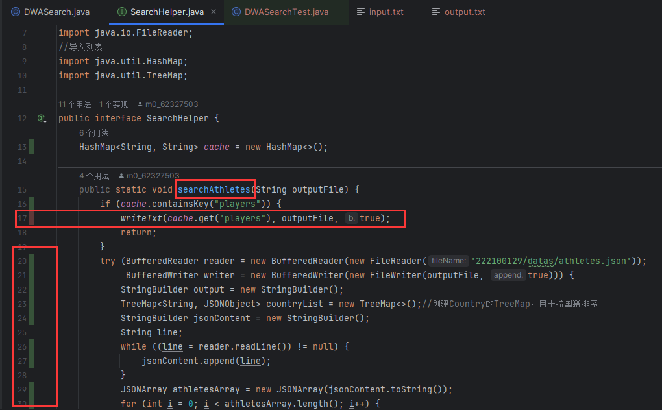
Task: Click the 'fileName:' parameter hint
Action: coord(448,261)
